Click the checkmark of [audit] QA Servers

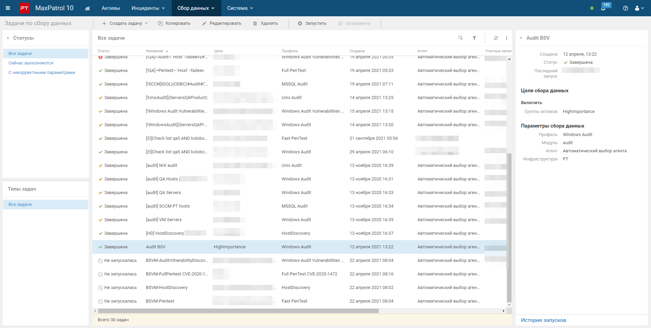click(x=100, y=193)
